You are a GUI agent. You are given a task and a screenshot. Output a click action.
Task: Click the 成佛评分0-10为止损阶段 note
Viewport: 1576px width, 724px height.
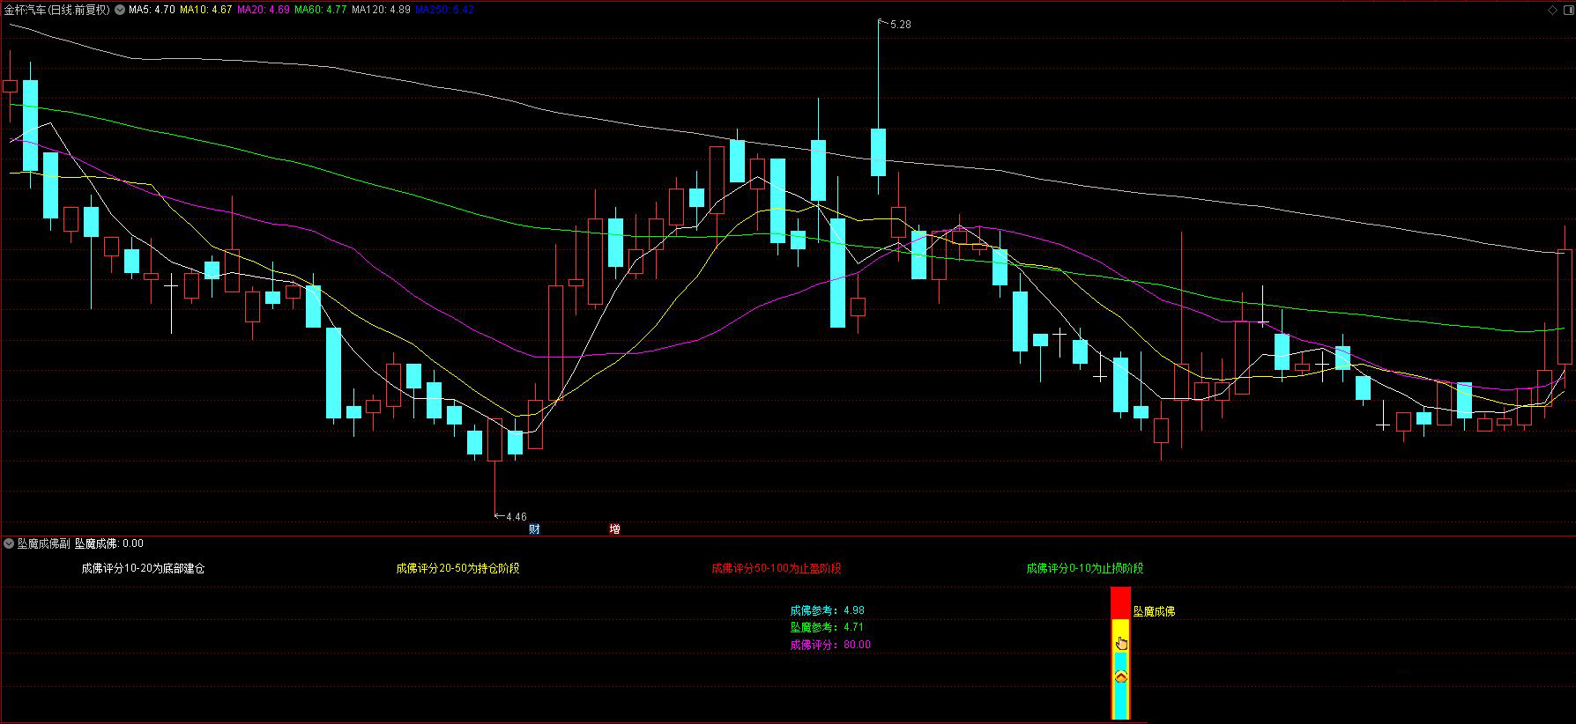1085,568
